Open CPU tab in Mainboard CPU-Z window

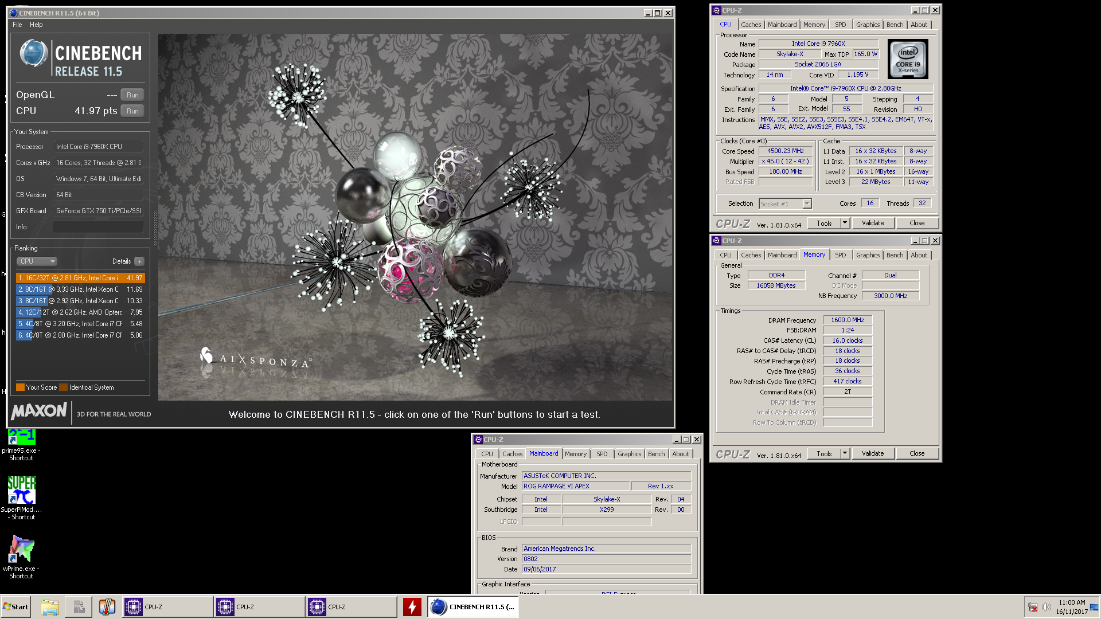487,454
